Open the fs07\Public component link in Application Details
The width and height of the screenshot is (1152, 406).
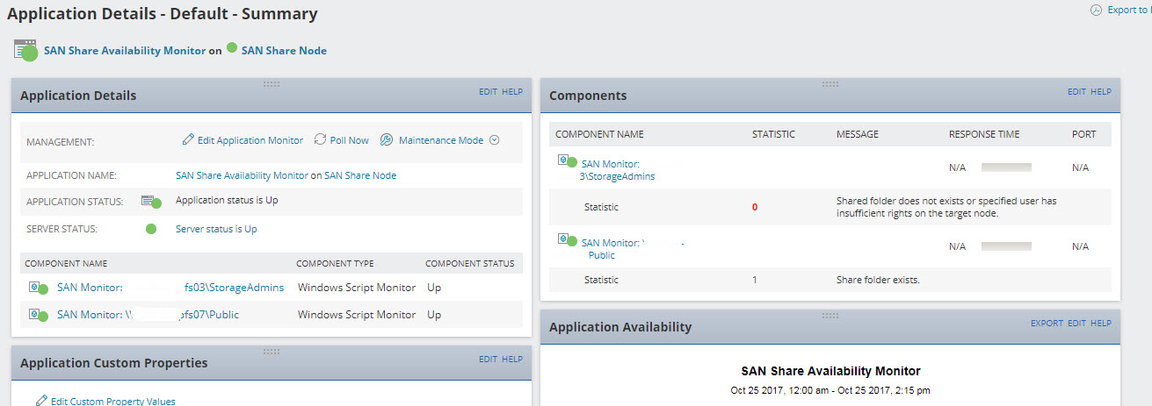tap(148, 314)
